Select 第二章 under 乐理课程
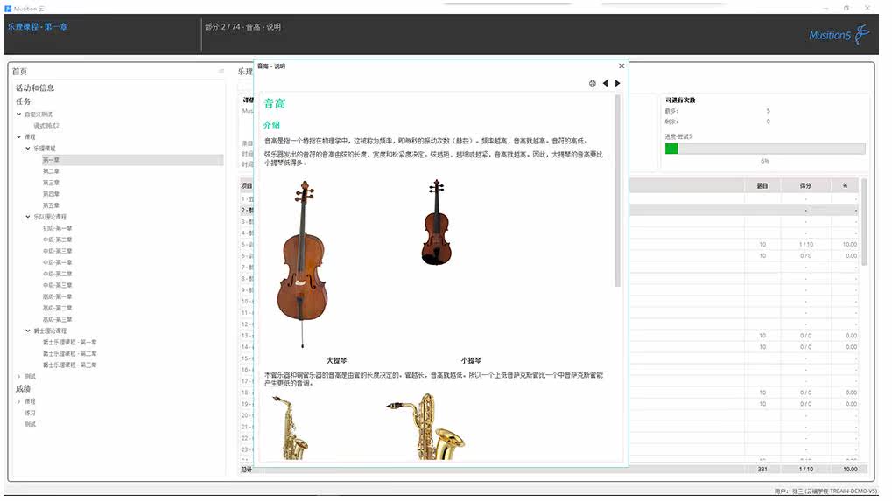The height and width of the screenshot is (501, 892). (x=51, y=171)
